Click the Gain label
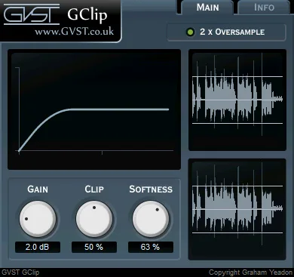 [x=38, y=189]
